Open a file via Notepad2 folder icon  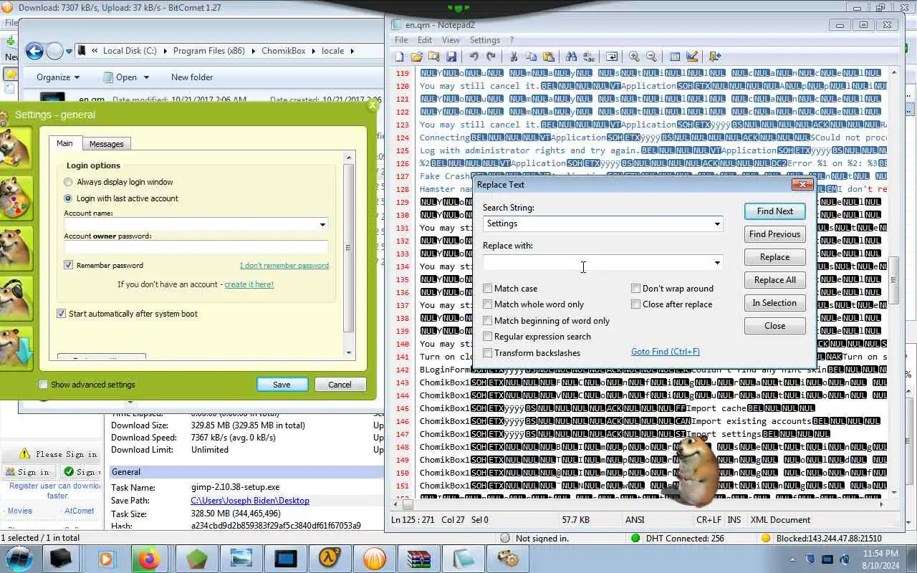pos(417,57)
